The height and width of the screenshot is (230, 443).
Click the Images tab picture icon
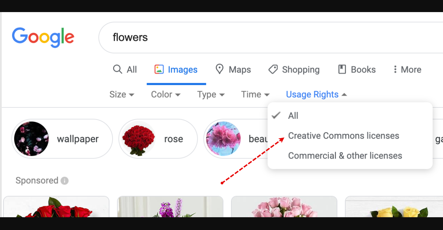[159, 69]
